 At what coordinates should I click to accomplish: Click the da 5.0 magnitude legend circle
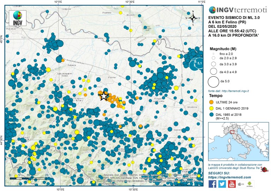tap(213, 82)
